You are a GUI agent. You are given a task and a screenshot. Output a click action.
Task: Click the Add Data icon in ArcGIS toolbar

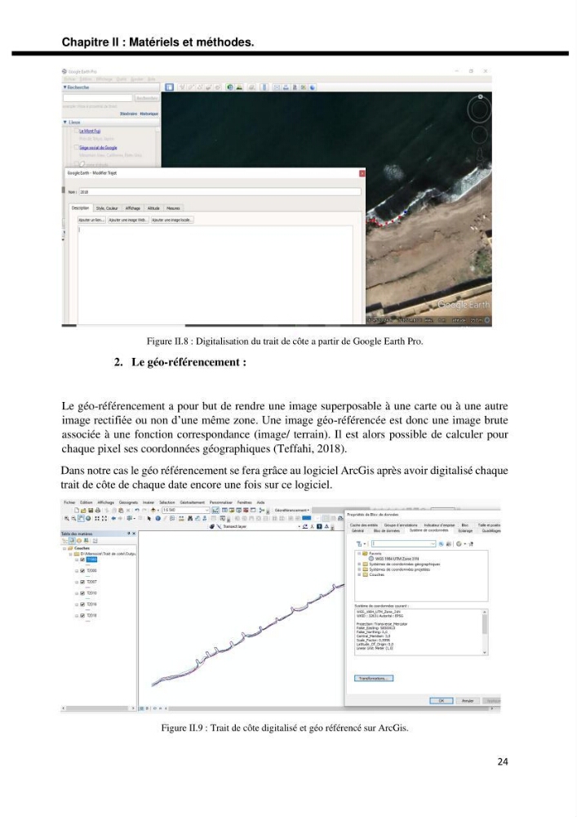point(153,510)
